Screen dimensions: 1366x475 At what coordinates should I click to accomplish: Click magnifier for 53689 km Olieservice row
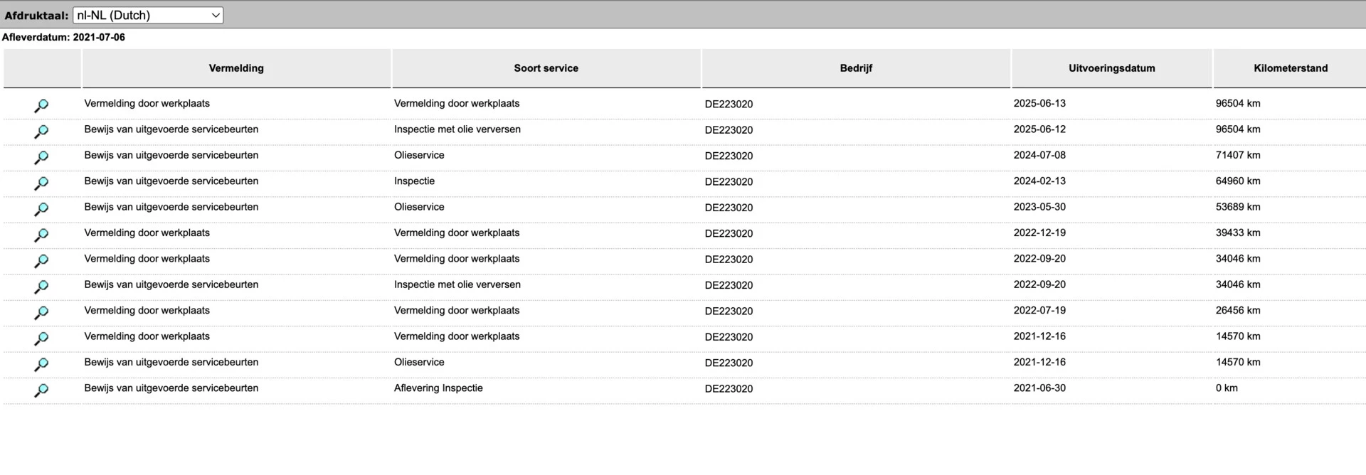pos(41,209)
